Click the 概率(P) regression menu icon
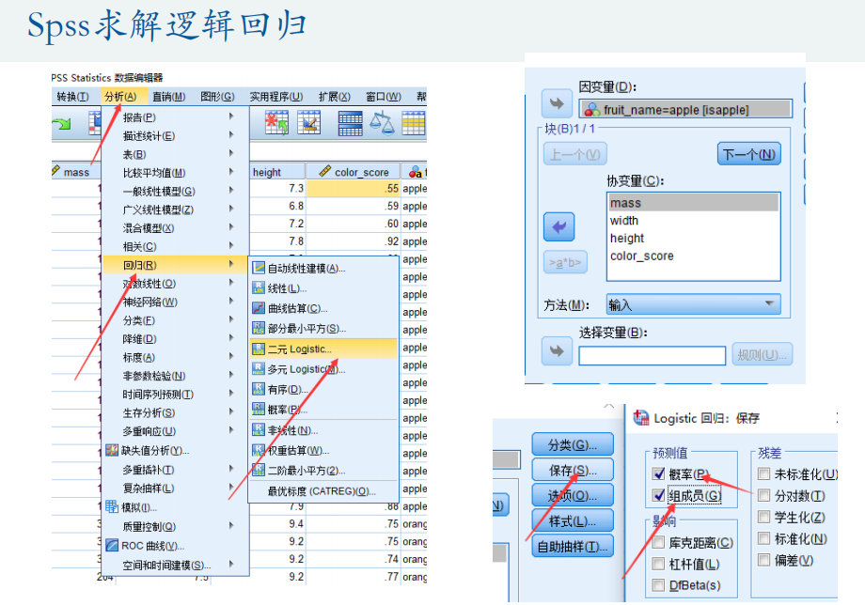 click(x=259, y=410)
